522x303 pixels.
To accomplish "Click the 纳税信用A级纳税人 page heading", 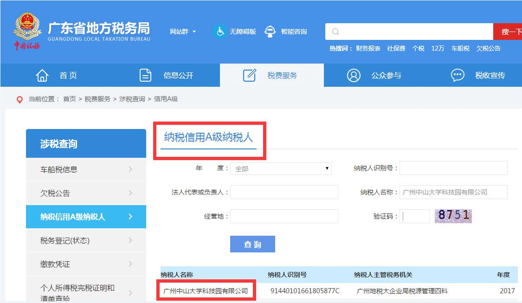I will (x=208, y=137).
